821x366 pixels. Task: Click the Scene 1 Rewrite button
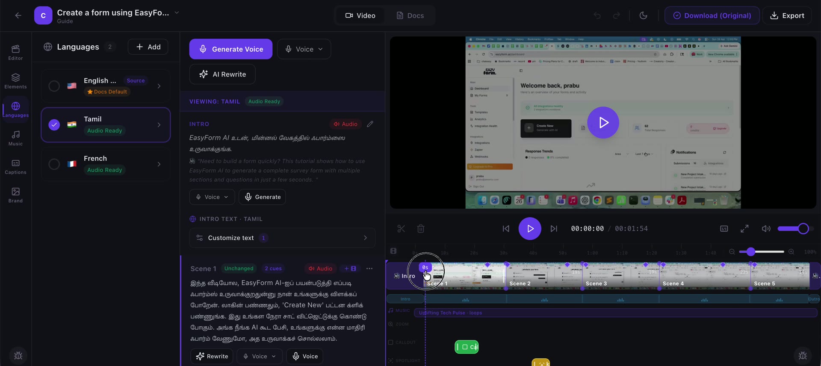coord(212,356)
